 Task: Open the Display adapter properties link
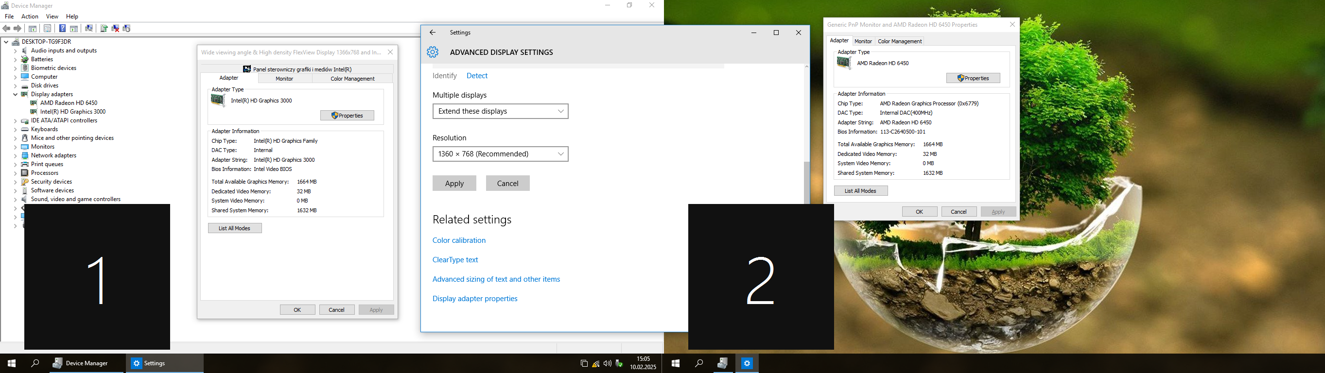click(475, 299)
